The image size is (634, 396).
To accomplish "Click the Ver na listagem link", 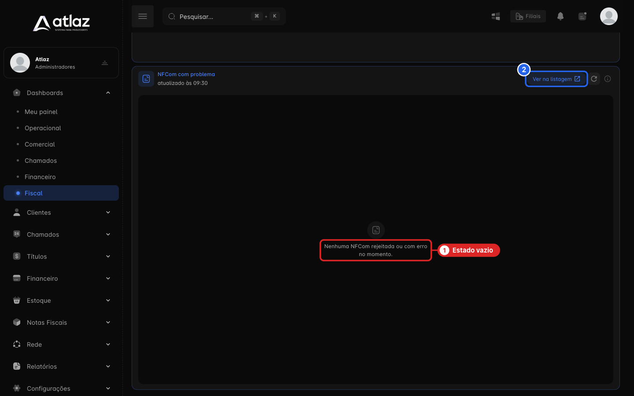I will pyautogui.click(x=557, y=79).
